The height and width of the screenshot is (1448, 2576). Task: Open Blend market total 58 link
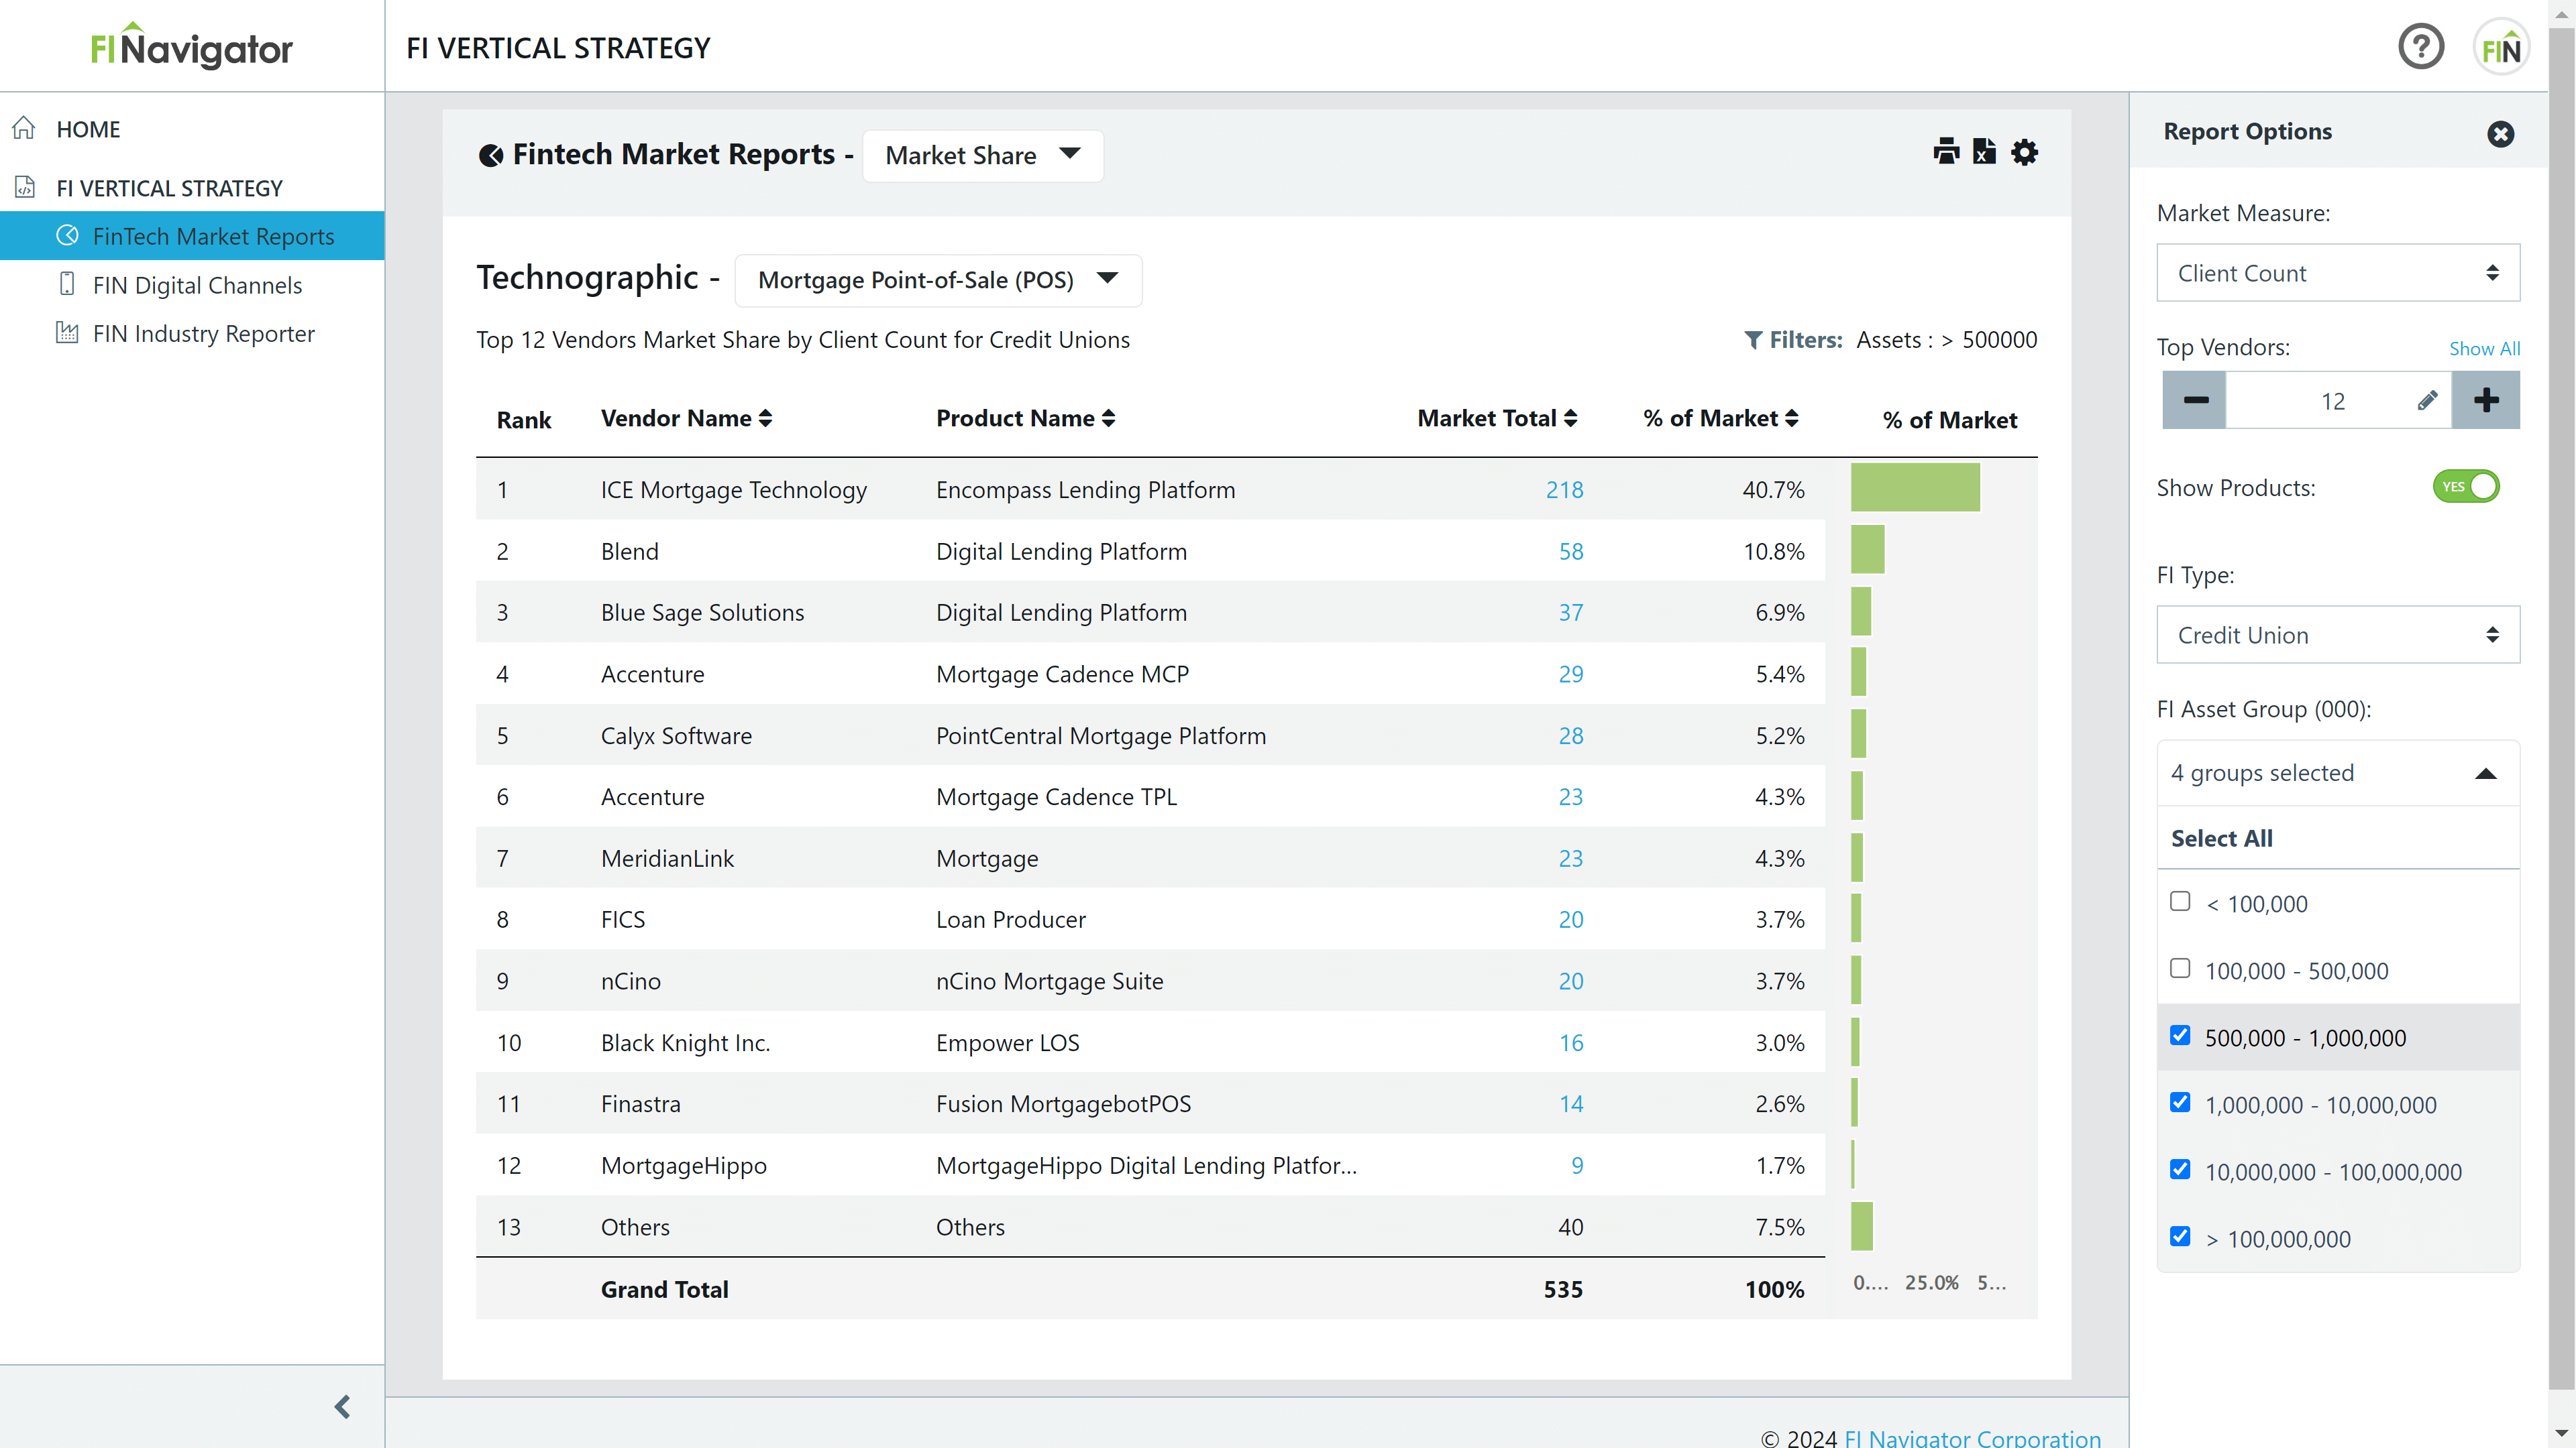(x=1571, y=550)
